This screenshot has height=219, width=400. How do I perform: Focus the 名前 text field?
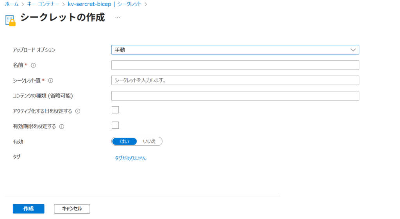tap(235, 65)
